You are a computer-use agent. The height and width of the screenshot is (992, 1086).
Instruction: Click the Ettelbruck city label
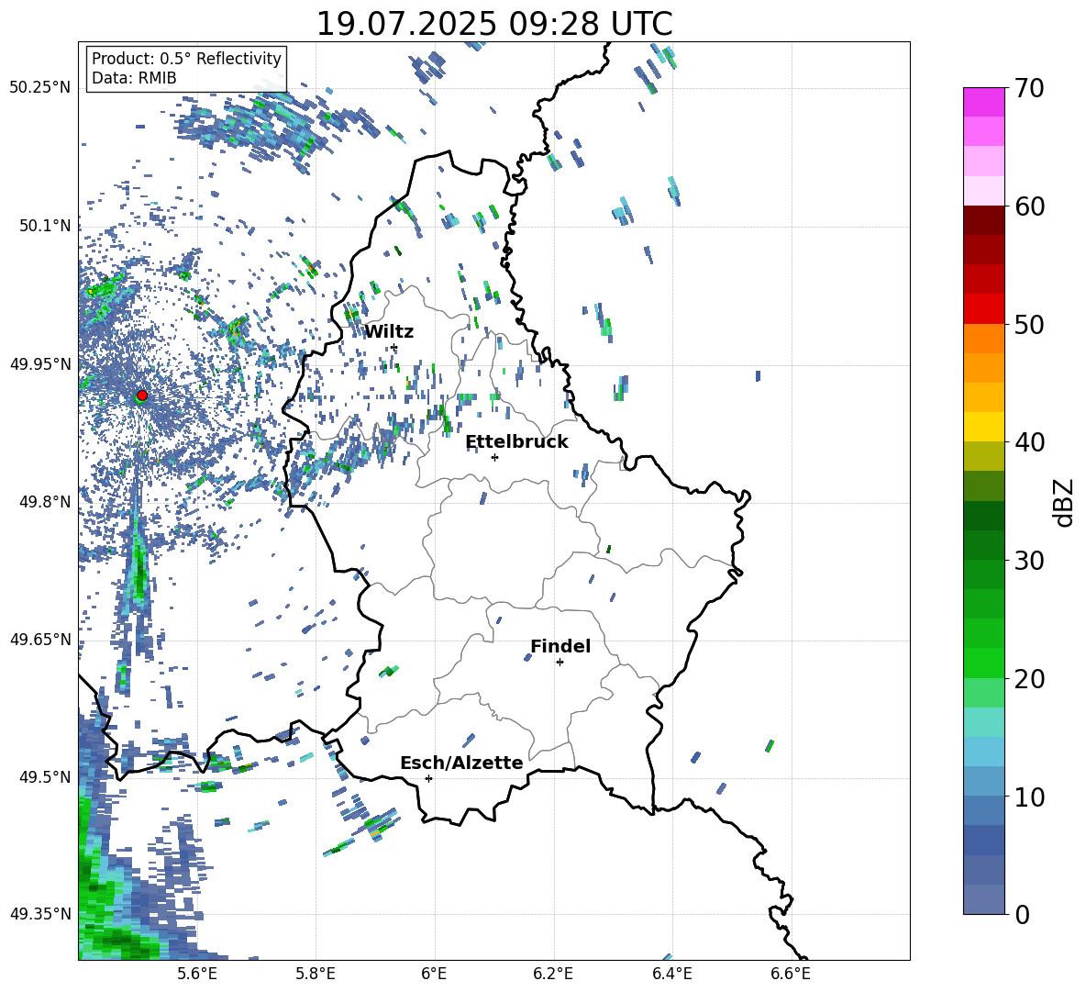pyautogui.click(x=516, y=442)
